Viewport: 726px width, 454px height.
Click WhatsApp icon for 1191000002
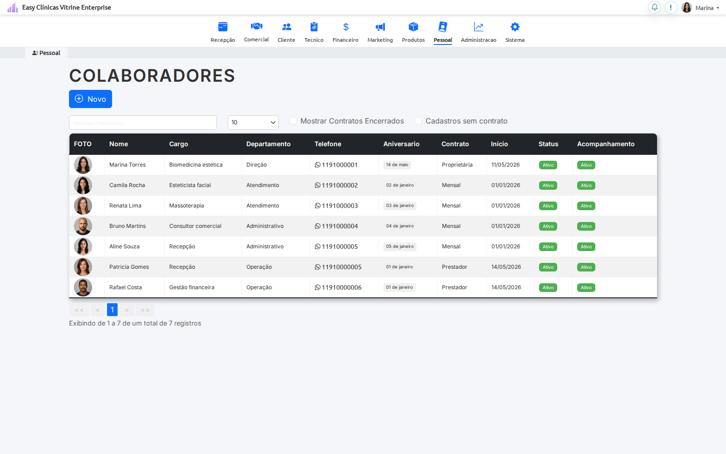pyautogui.click(x=318, y=185)
